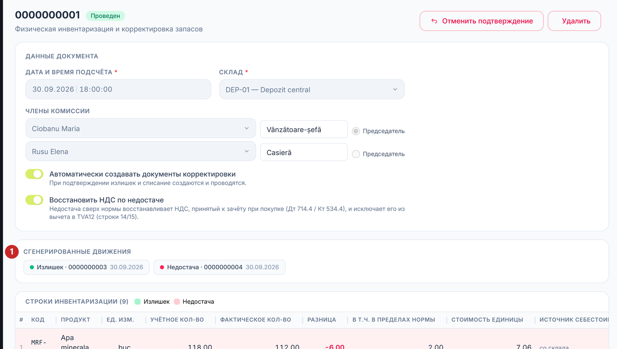Click the Строки инвентаризации (9) heading
Image resolution: width=617 pixels, height=349 pixels.
(x=77, y=302)
